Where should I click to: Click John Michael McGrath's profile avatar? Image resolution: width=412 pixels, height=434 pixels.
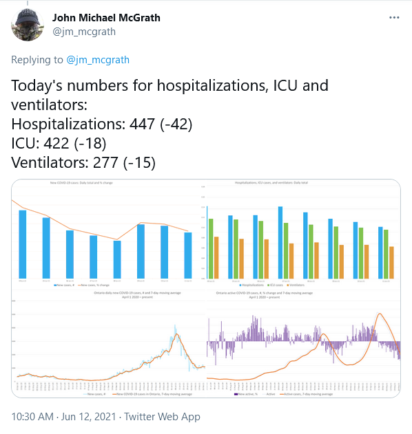pos(28,25)
